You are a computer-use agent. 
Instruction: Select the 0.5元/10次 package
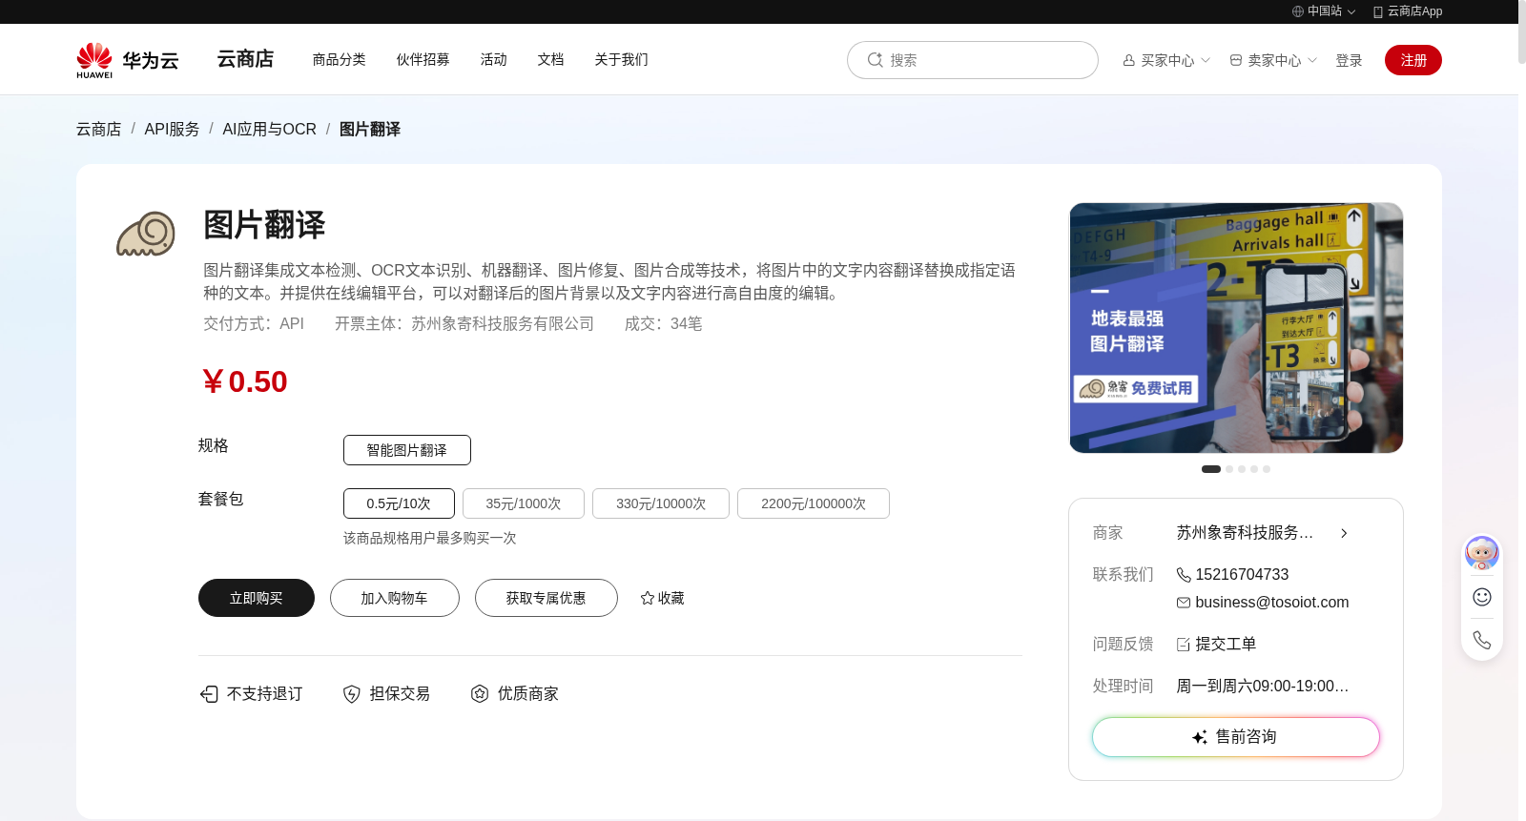399,503
